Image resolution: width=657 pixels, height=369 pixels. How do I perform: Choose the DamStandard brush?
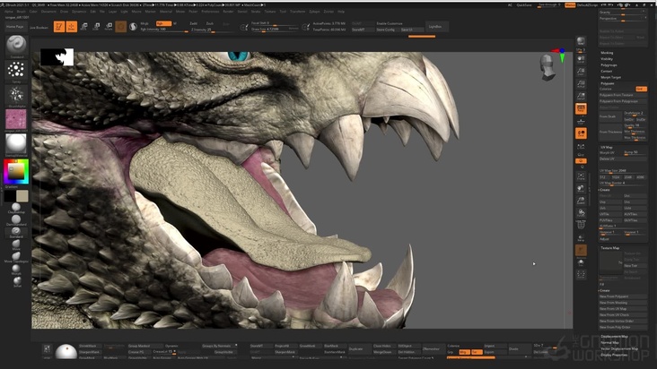[x=16, y=219]
